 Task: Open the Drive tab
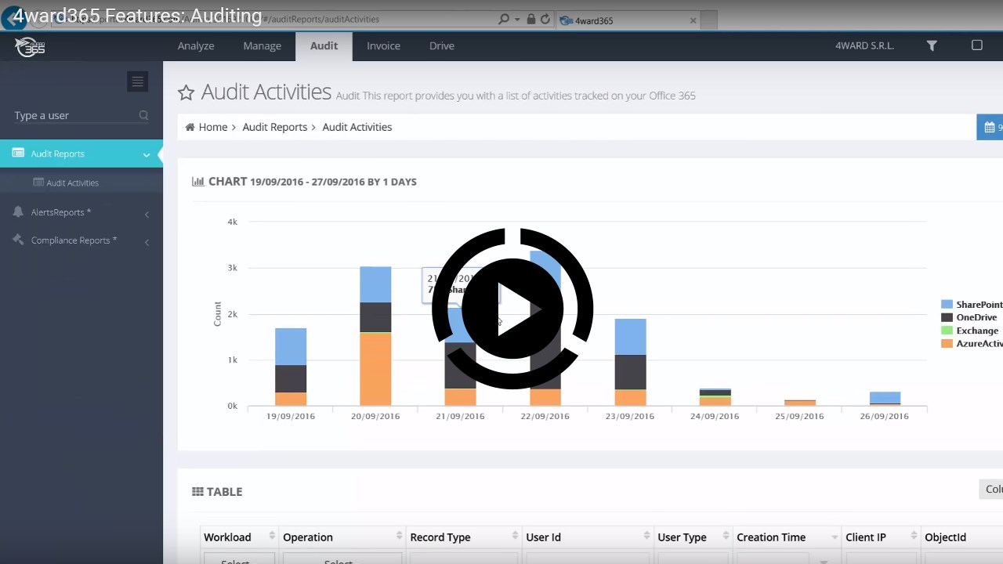[x=442, y=46]
